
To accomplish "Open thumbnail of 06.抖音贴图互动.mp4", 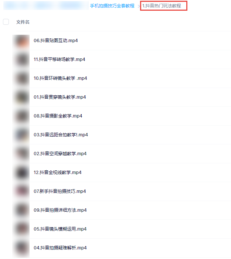I will (x=21, y=41).
